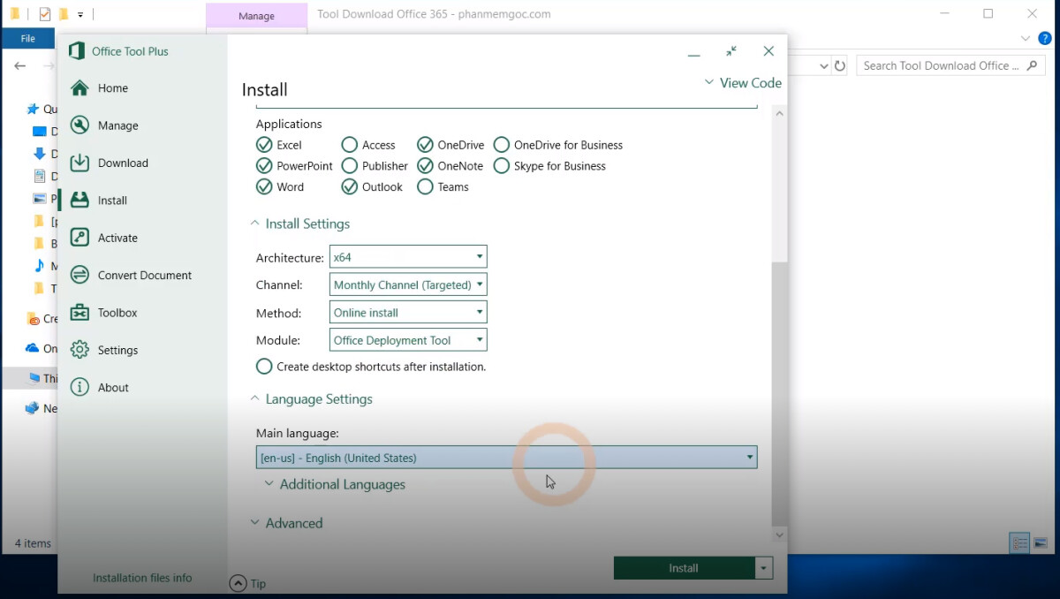Click the Tip label

pos(258,583)
